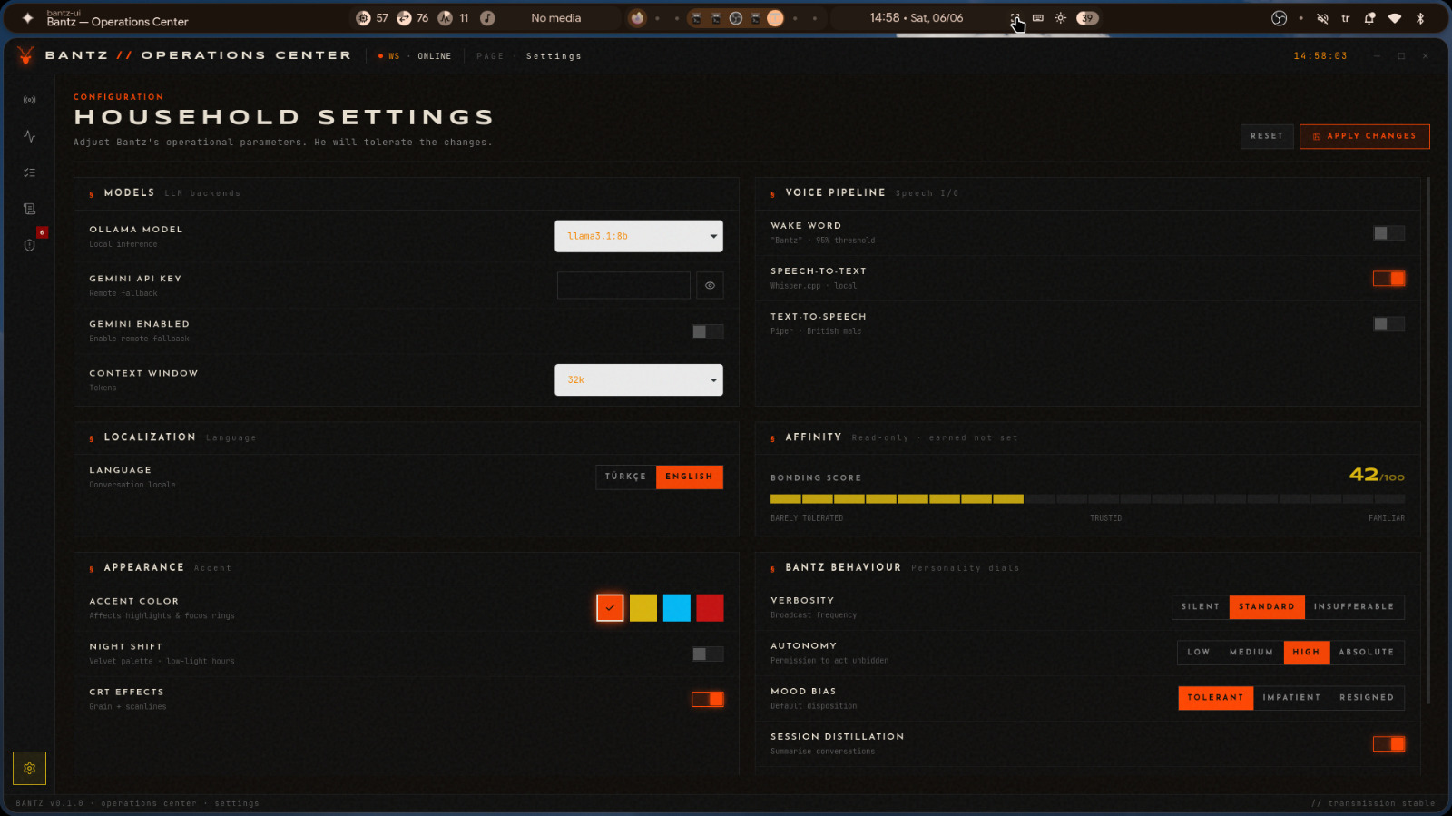Select the red accent color swatch
Image resolution: width=1452 pixels, height=816 pixels.
point(710,608)
